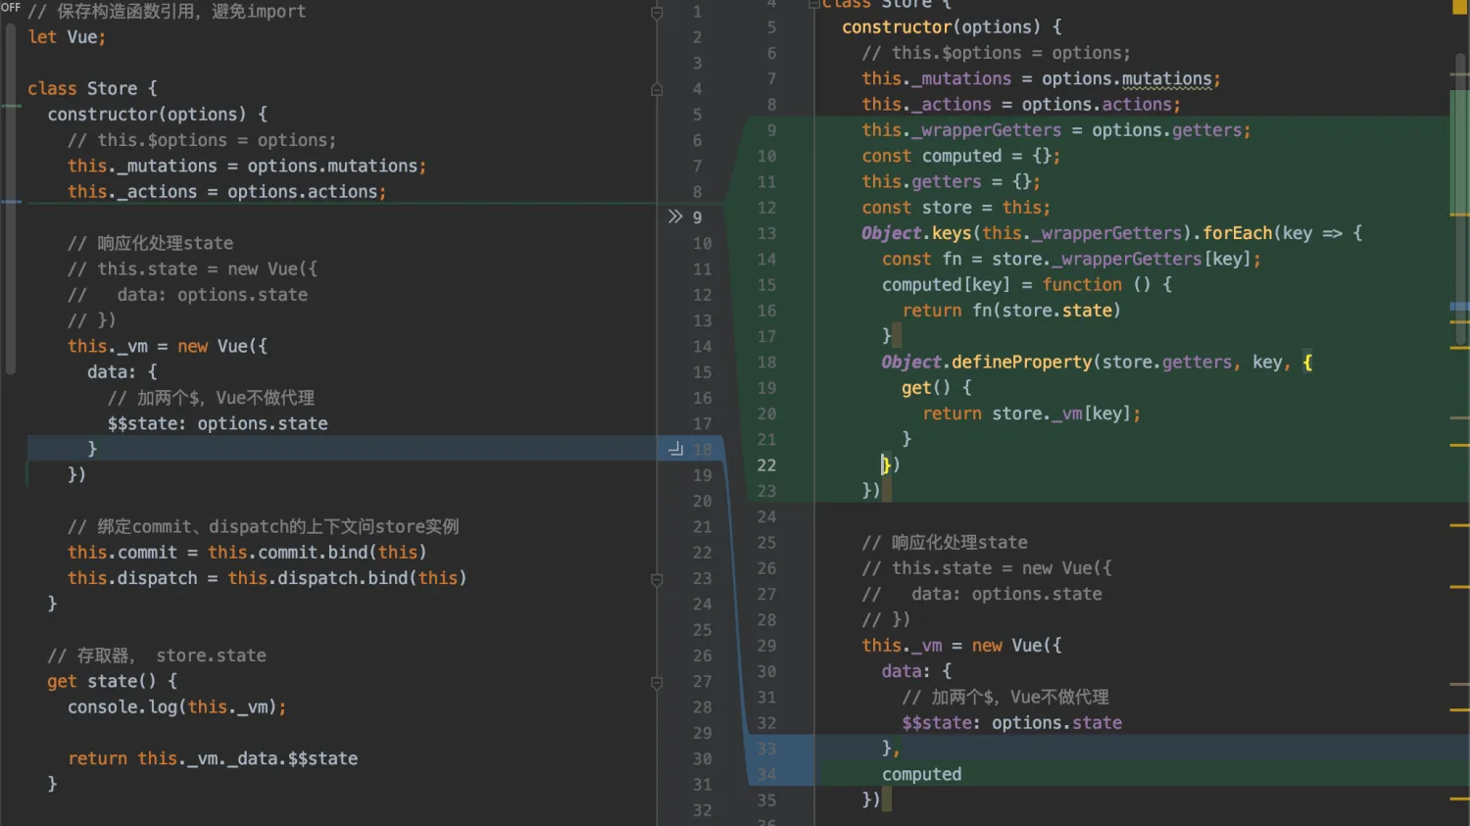Click the OFF label in the top-left corner
The width and height of the screenshot is (1470, 826).
coord(11,7)
